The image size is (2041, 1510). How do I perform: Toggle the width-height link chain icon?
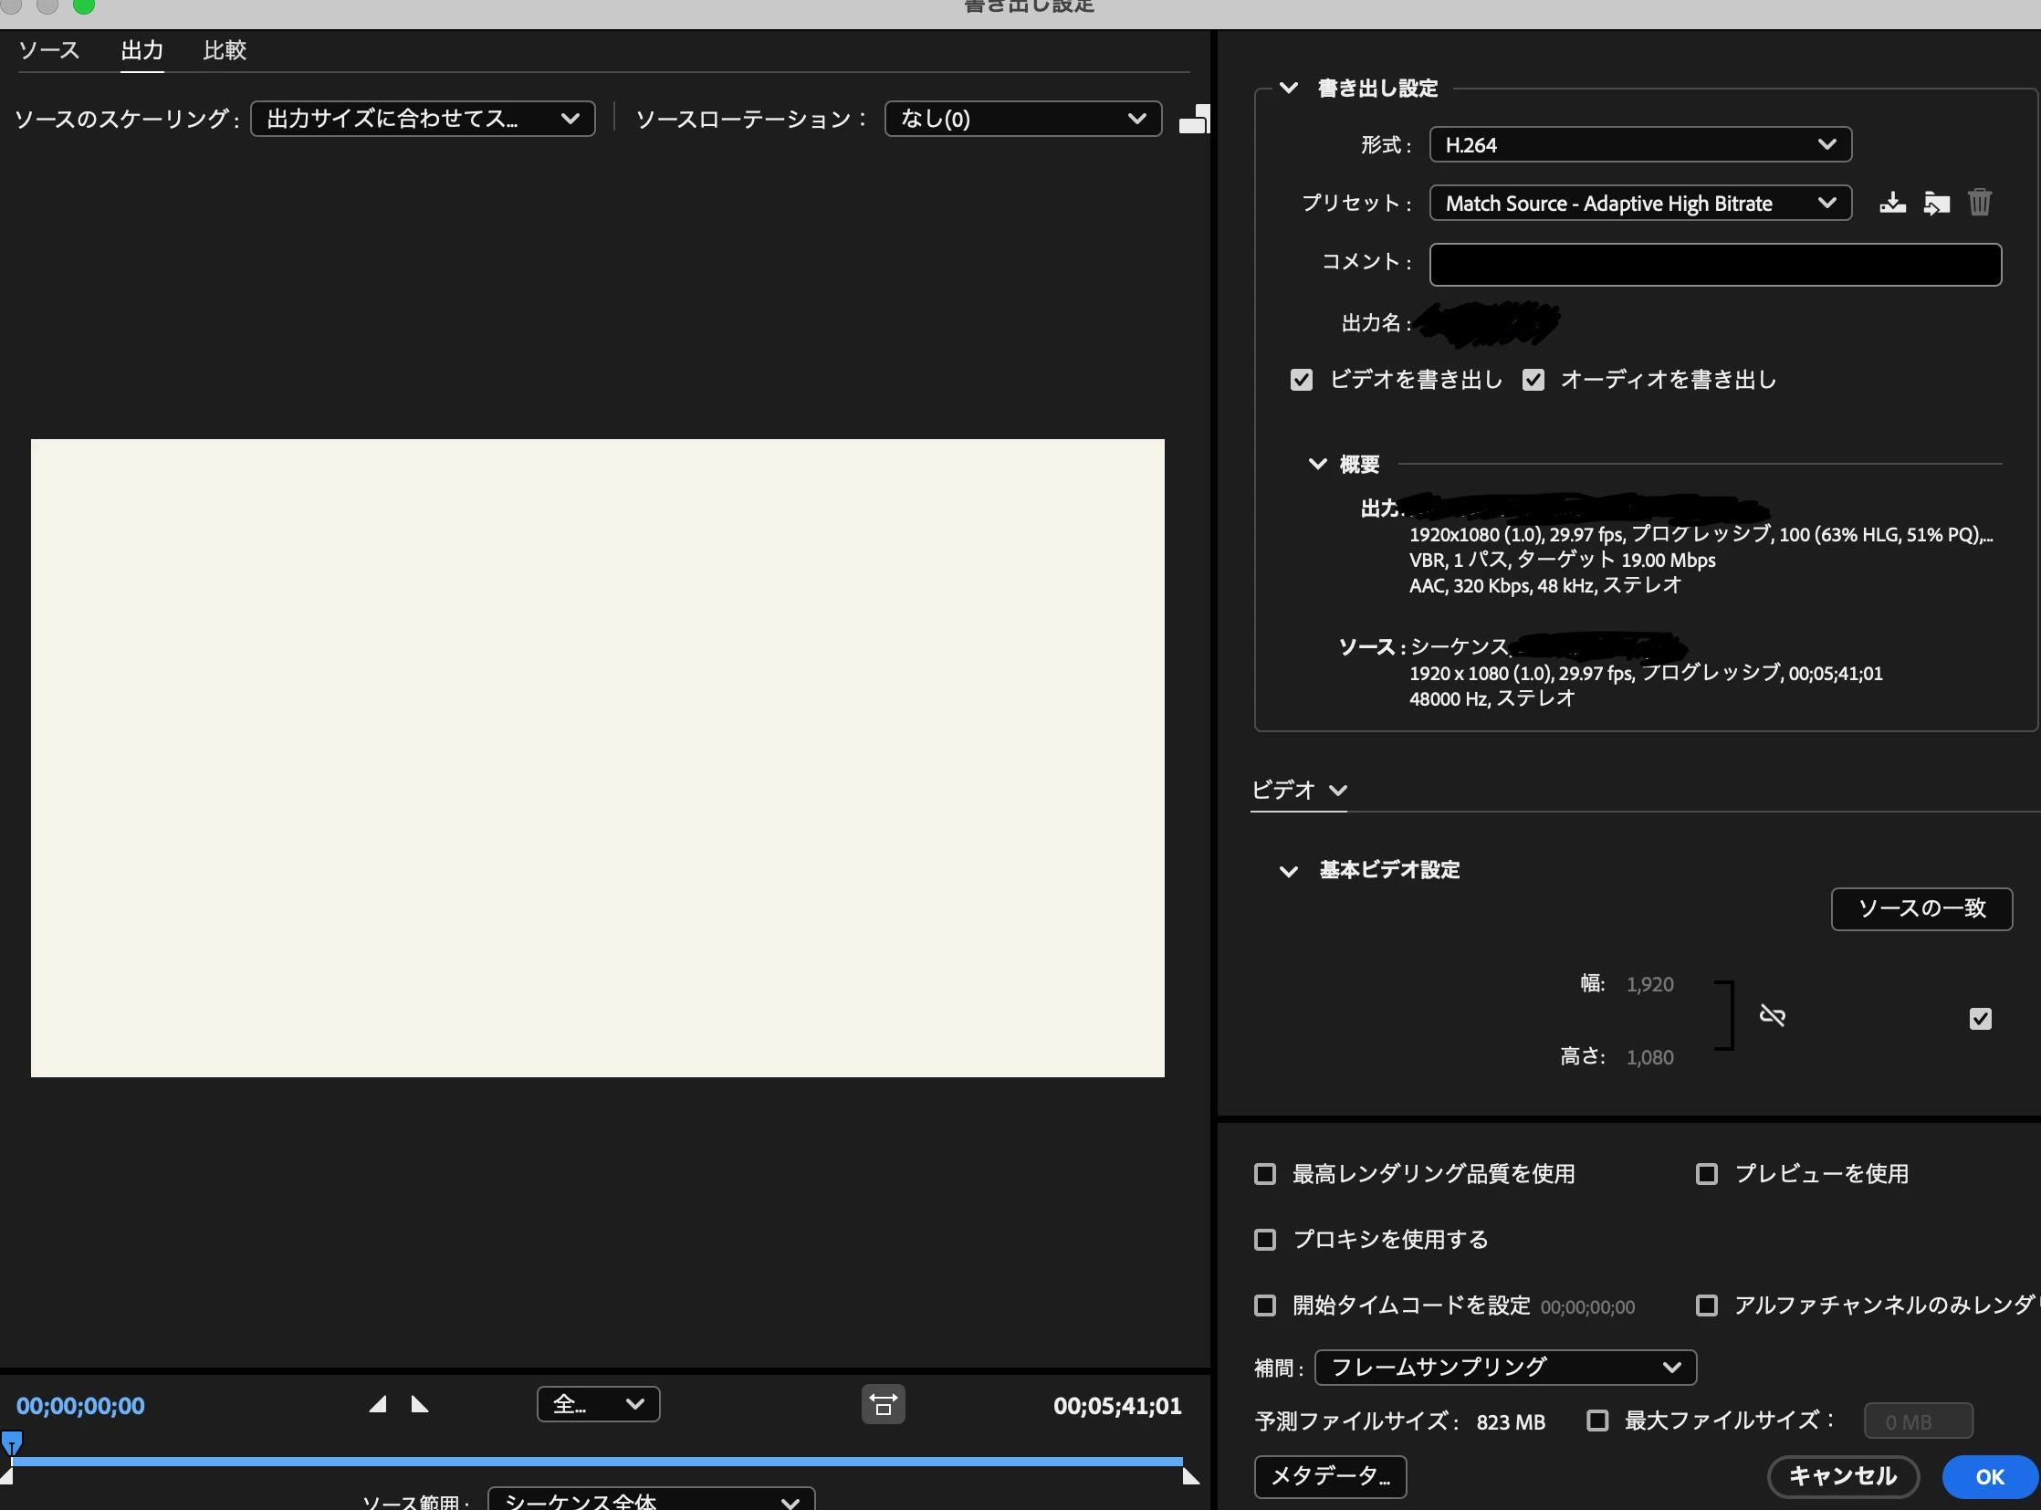(x=1772, y=1015)
